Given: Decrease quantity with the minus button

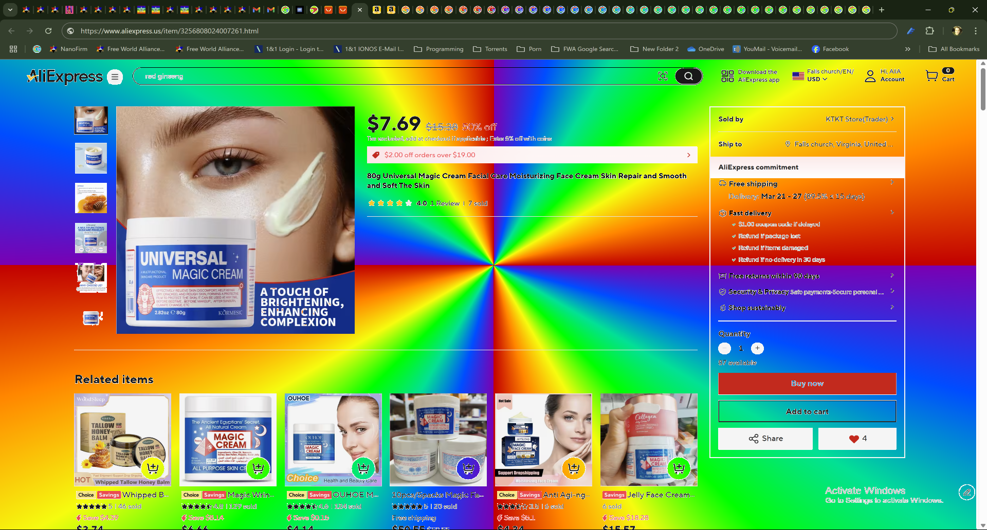Looking at the screenshot, I should pyautogui.click(x=724, y=349).
